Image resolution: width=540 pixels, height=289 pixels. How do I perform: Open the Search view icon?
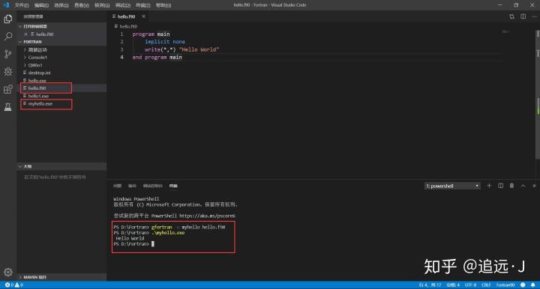pyautogui.click(x=8, y=37)
